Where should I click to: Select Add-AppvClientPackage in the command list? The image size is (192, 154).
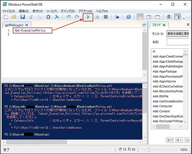[x=168, y=62]
